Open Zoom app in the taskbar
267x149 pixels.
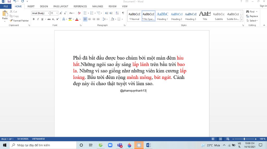pos(110,145)
